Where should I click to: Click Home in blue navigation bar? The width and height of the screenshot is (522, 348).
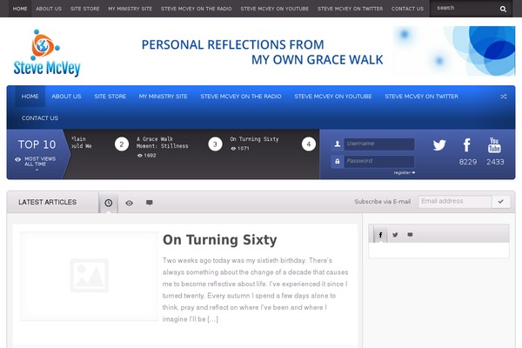pos(30,97)
